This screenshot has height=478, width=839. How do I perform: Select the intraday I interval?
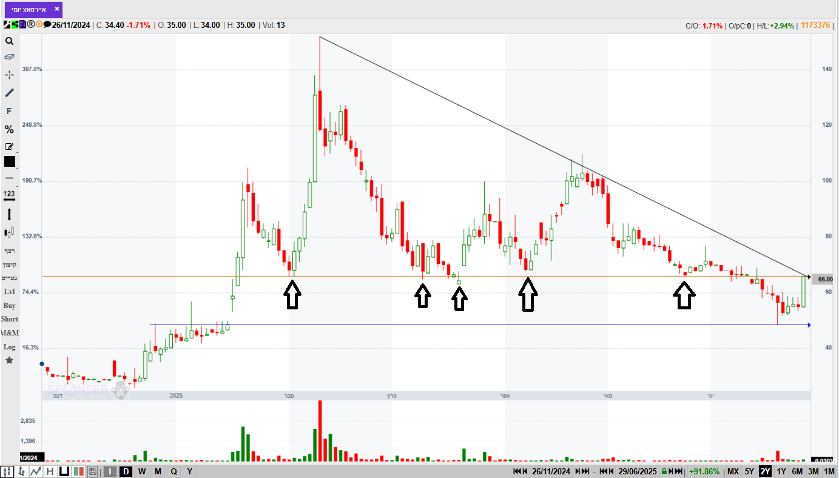[x=110, y=471]
